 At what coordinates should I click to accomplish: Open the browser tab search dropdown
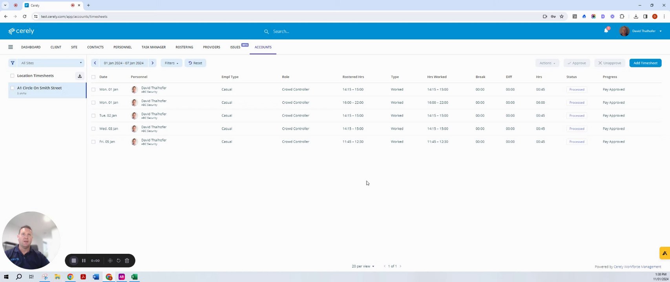point(5,5)
